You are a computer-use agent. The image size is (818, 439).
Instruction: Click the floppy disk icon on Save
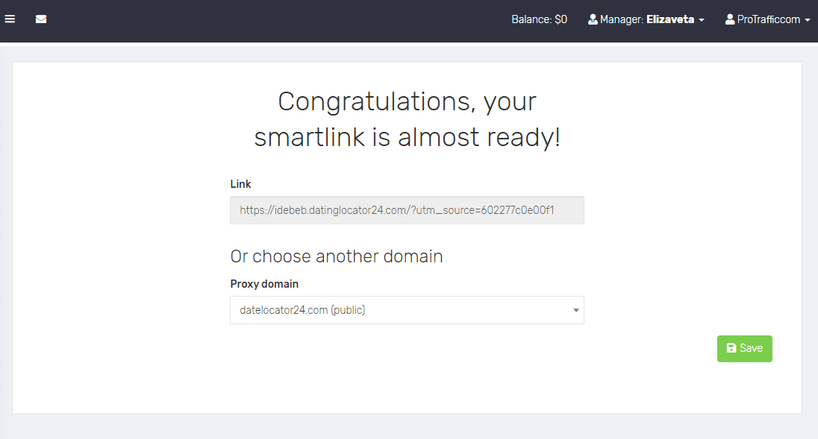click(x=731, y=348)
